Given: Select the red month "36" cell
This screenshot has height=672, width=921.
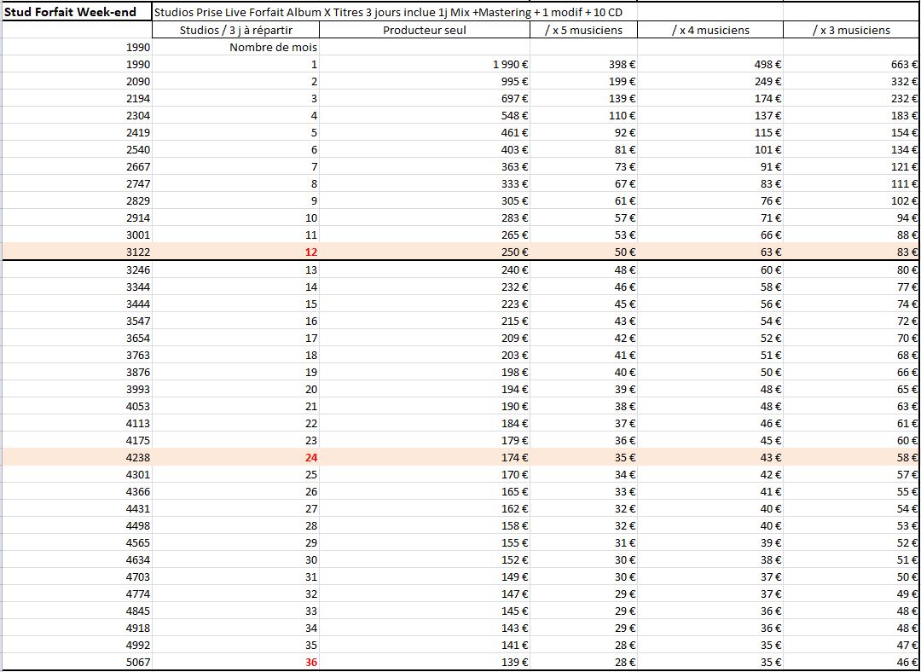Looking at the screenshot, I should (x=311, y=662).
